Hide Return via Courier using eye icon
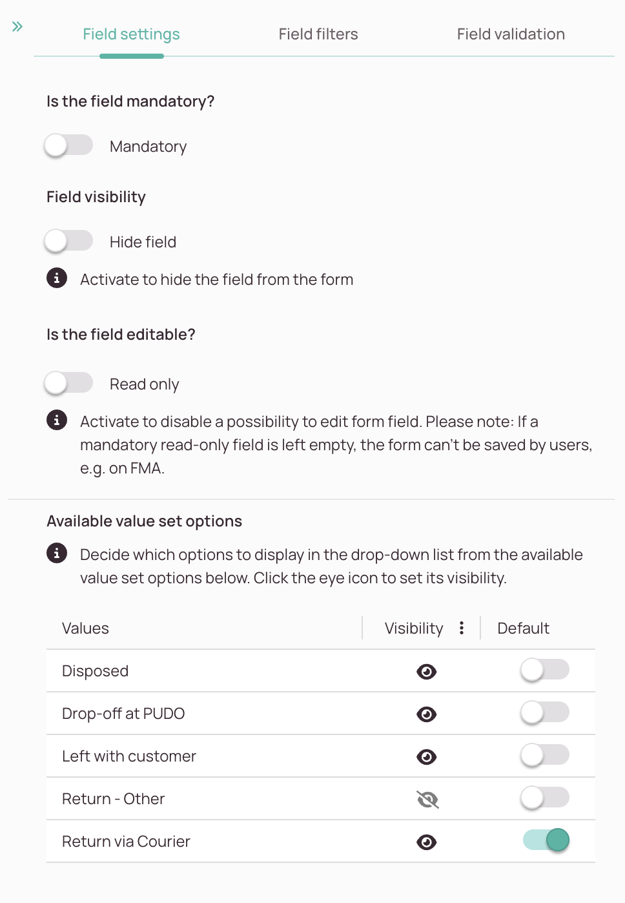 427,842
